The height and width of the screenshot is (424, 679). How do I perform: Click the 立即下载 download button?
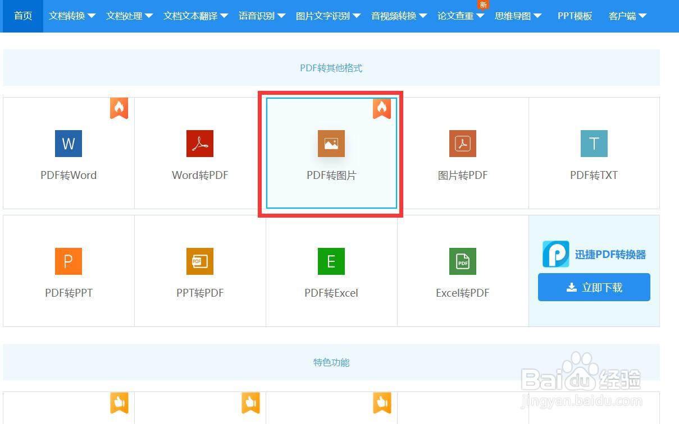594,287
